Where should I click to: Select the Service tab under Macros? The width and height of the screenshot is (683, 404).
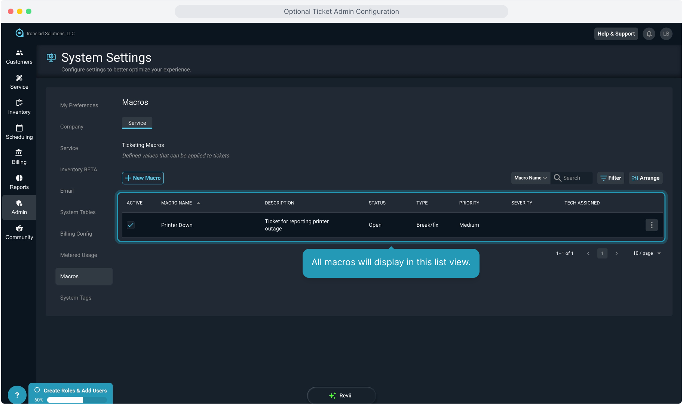pos(137,123)
